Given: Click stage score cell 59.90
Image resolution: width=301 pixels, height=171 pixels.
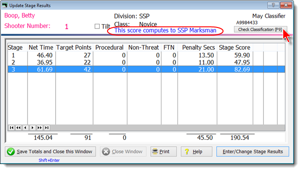Looking at the screenshot, I should (242, 55).
